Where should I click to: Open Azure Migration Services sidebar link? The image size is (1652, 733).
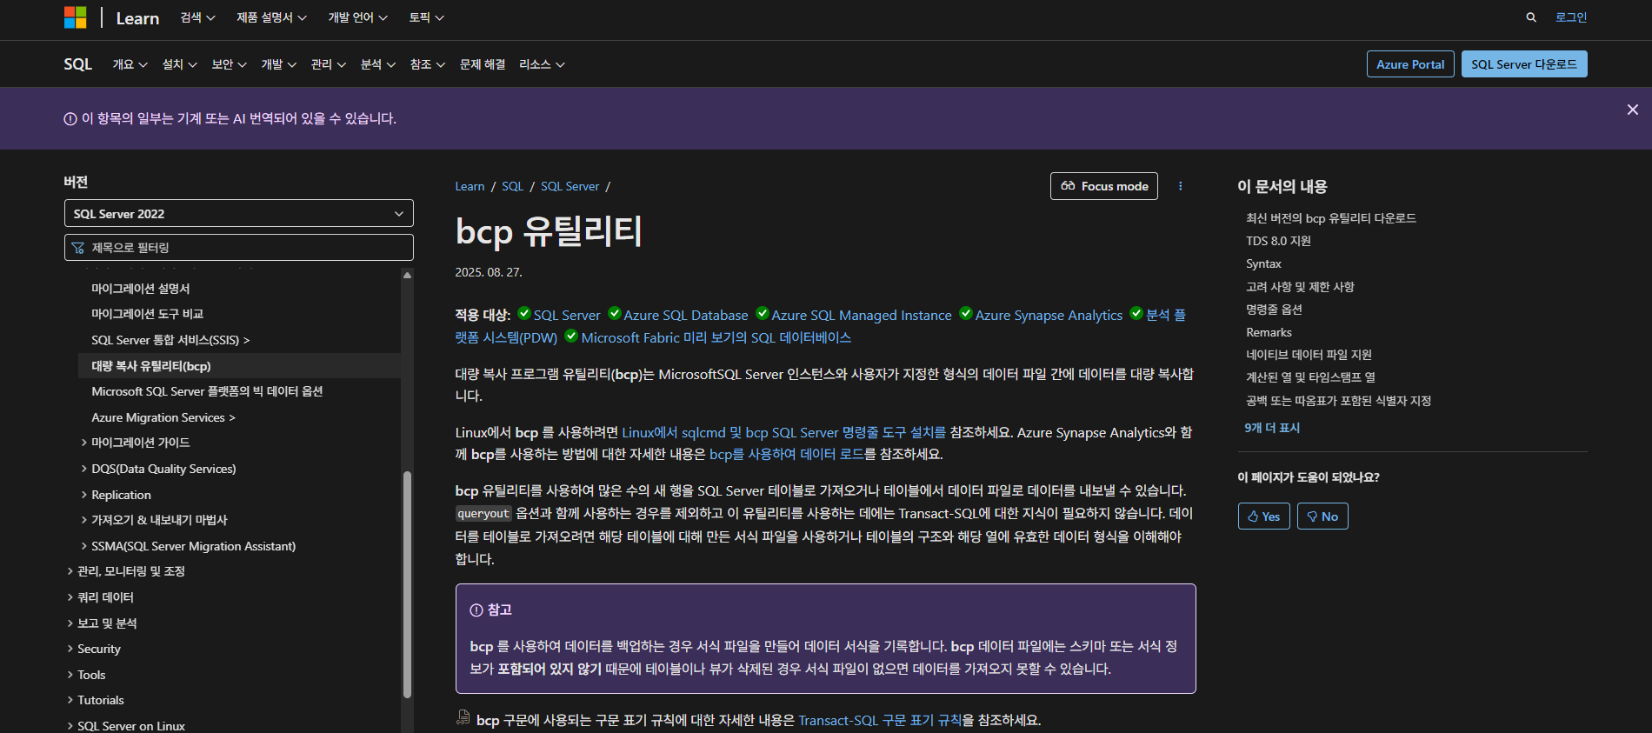tap(163, 417)
